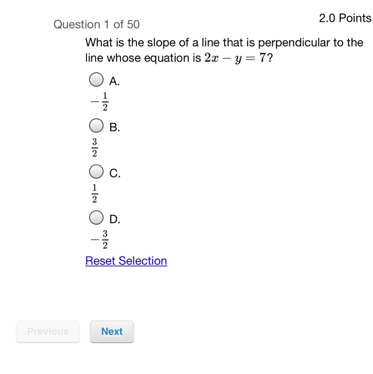The height and width of the screenshot is (374, 373).
Task: Click the "2.0 Points" label
Action: 345,18
